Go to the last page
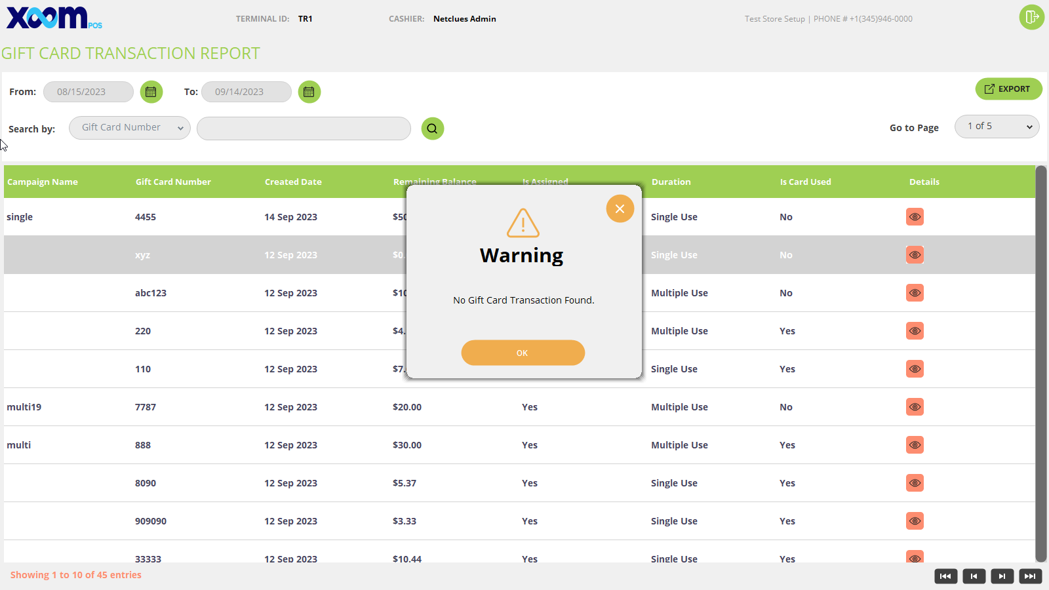Viewport: 1049px width, 590px height. 1030,576
